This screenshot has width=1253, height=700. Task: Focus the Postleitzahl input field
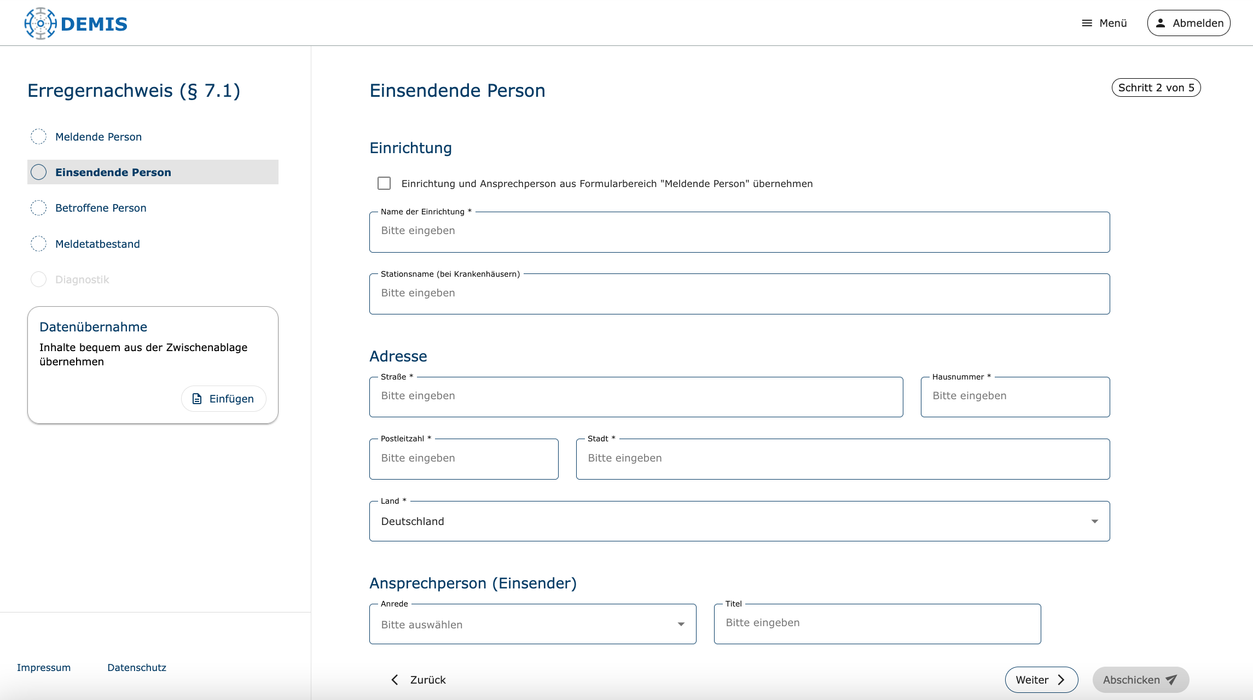[x=463, y=458]
